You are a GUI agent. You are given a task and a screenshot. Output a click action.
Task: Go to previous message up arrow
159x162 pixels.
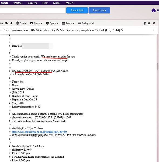[145, 23]
